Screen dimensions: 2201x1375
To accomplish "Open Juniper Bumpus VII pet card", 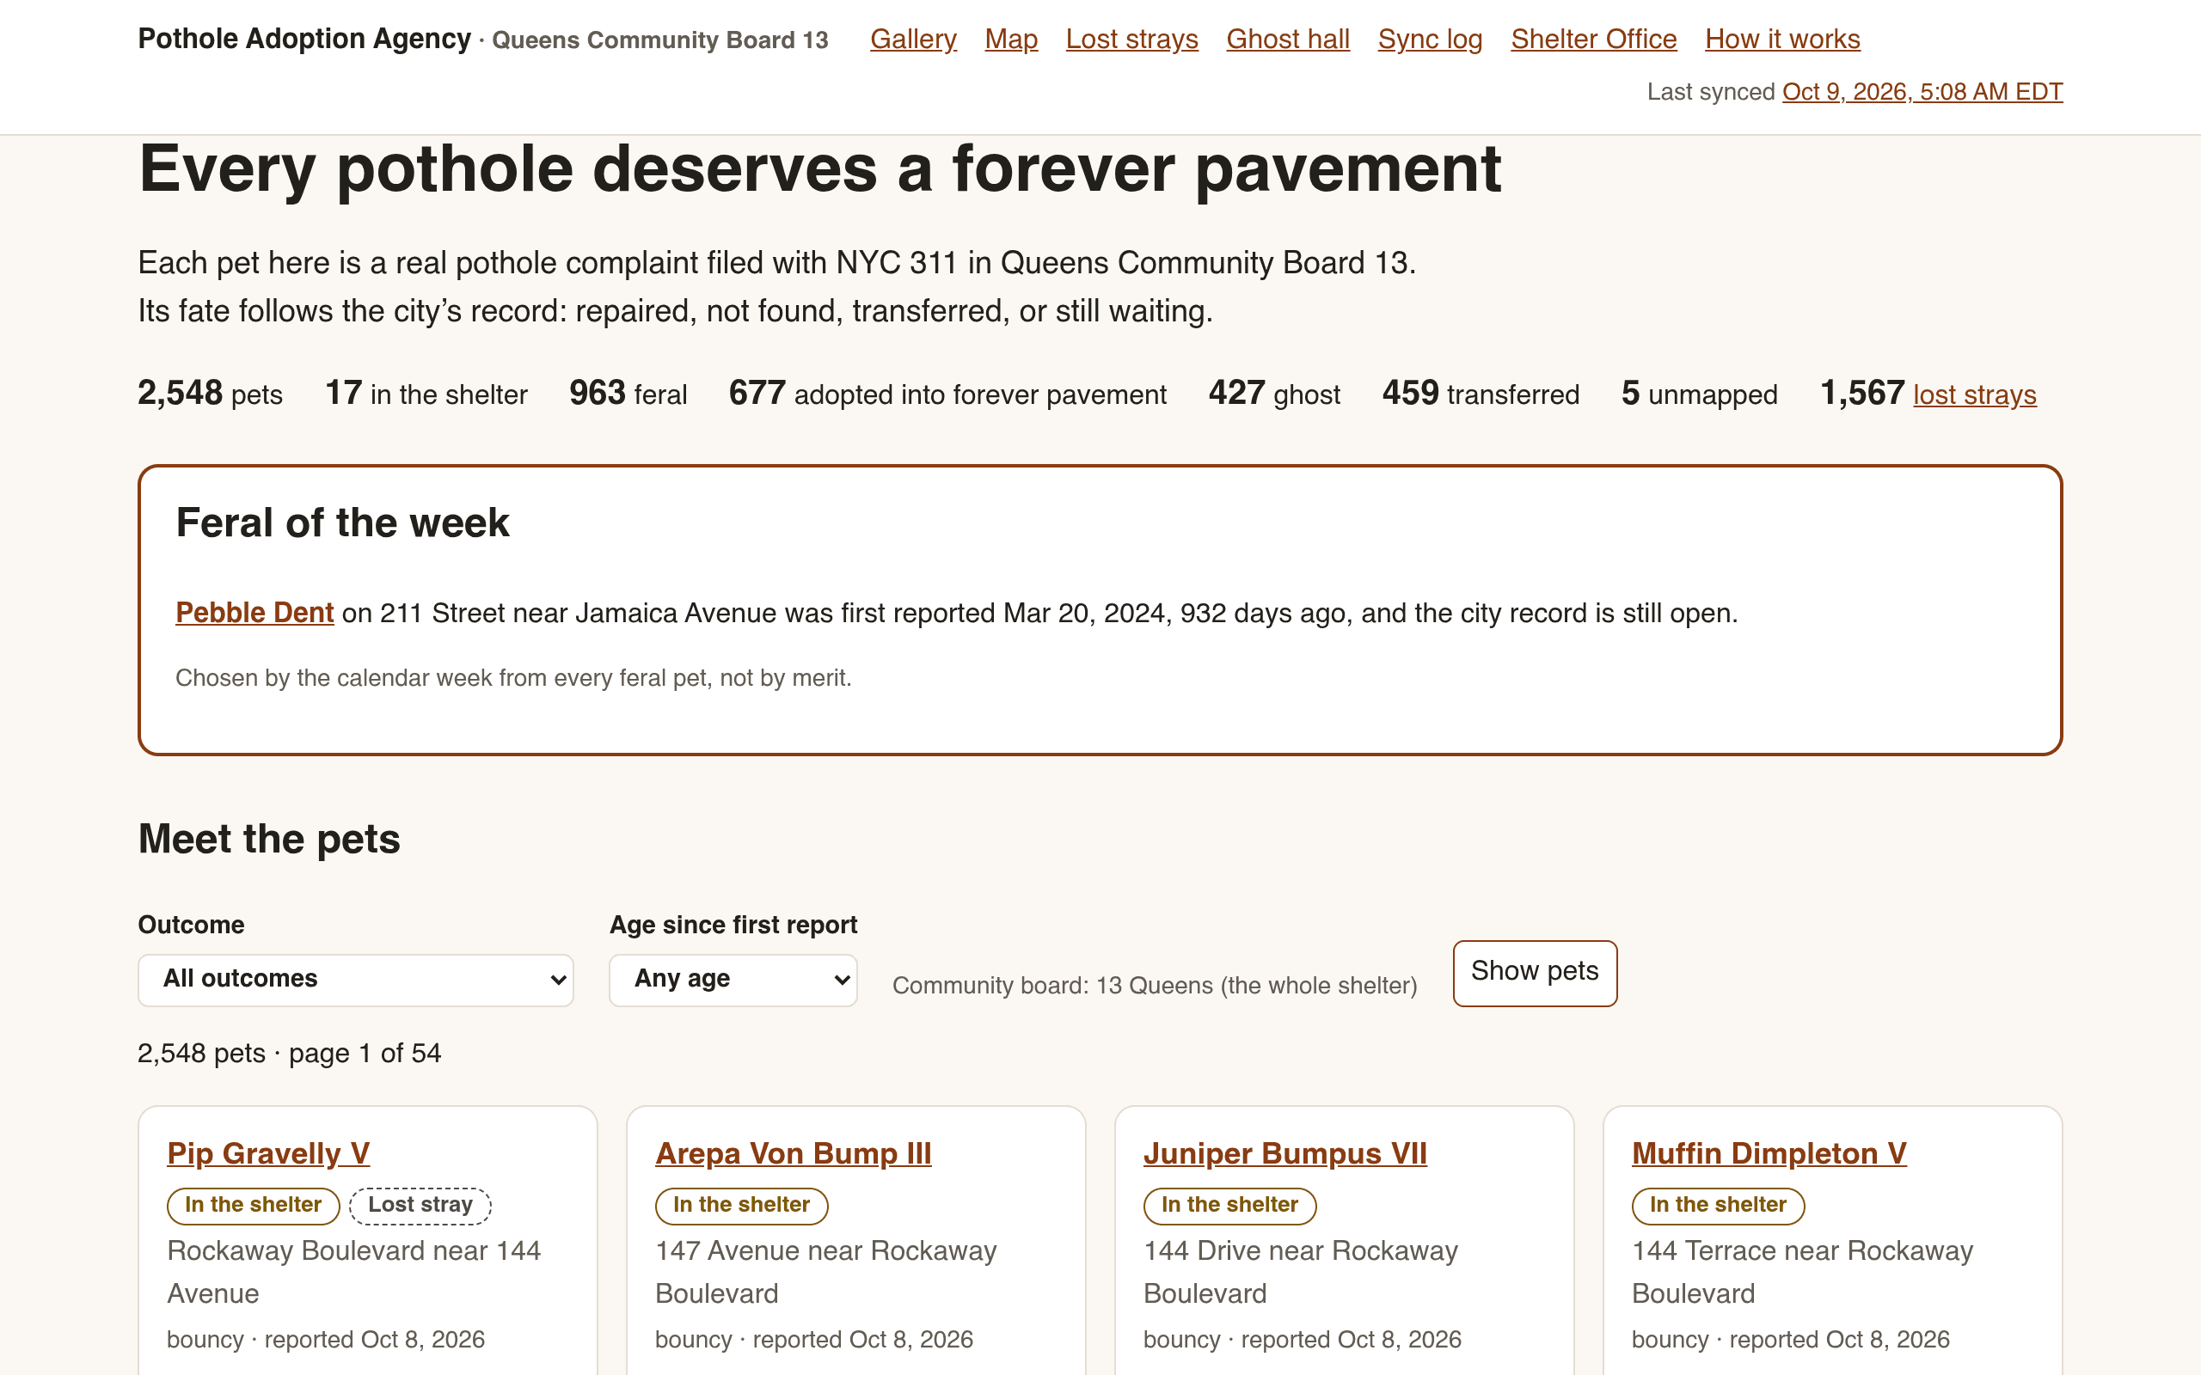I will [x=1285, y=1153].
